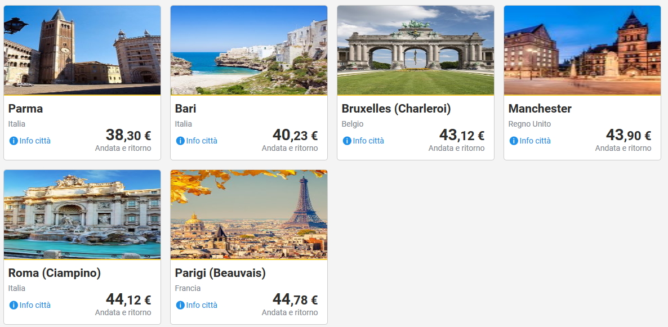Click the 38,30 € price for Parma
The image size is (668, 327).
coord(128,136)
